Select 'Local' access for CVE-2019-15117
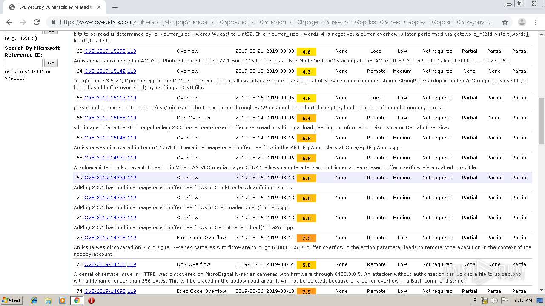This screenshot has height=306, width=545. (376, 98)
